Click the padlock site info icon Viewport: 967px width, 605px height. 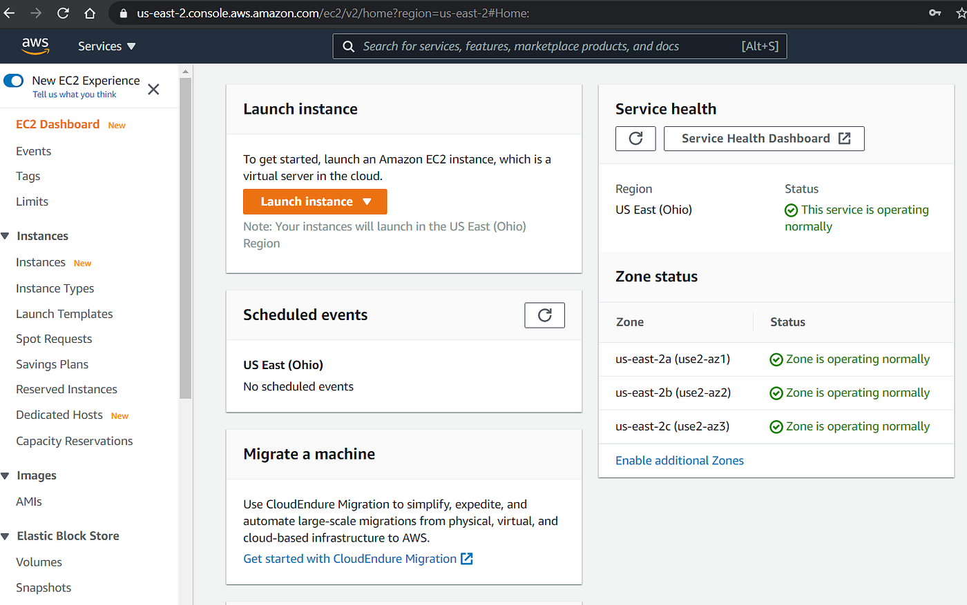pyautogui.click(x=124, y=13)
